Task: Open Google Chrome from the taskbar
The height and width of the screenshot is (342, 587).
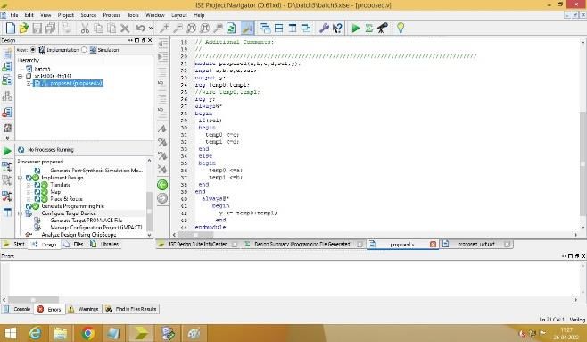Action: click(88, 333)
